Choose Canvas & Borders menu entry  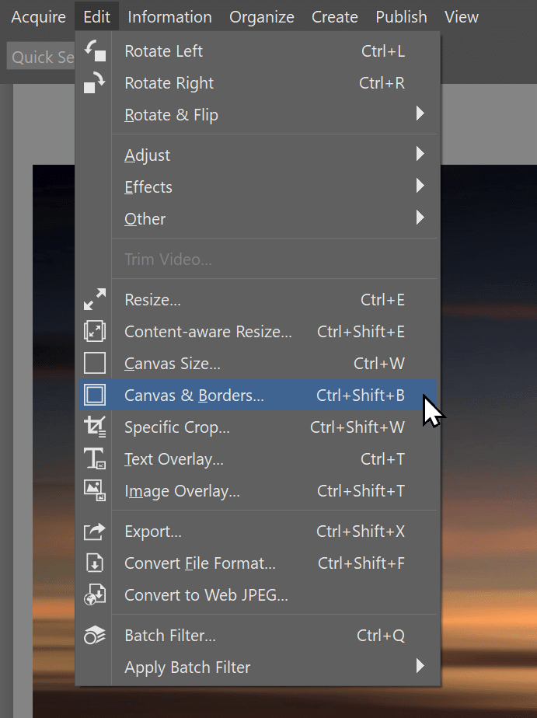tap(194, 396)
